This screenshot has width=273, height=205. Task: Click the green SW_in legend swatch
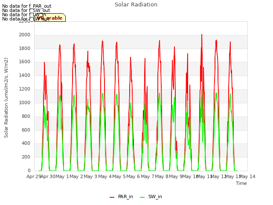click(142, 197)
